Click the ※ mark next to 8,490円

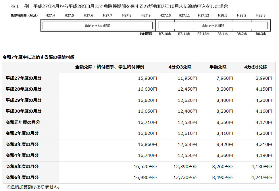231,178
